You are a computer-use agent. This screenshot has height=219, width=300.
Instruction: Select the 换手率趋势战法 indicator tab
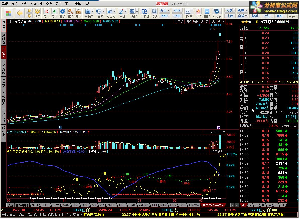tap(213, 205)
